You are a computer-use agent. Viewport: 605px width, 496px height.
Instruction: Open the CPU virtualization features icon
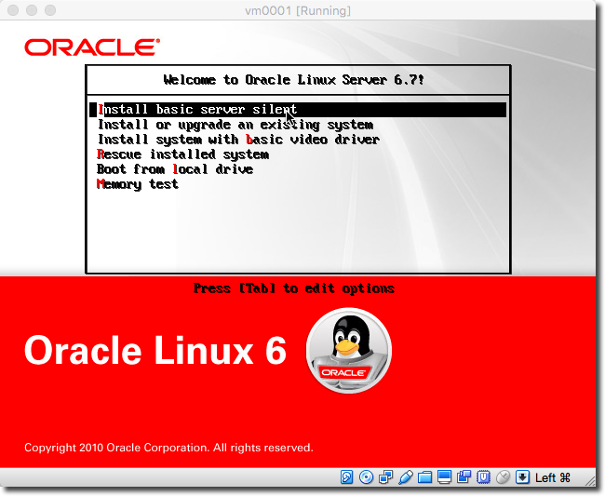[483, 477]
